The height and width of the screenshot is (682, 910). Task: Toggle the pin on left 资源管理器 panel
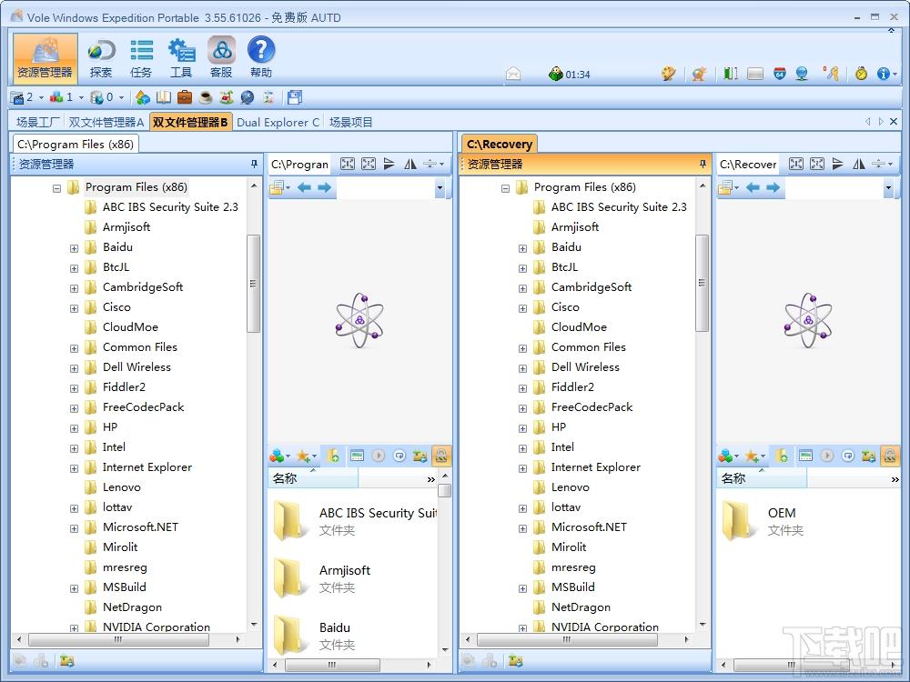point(254,164)
